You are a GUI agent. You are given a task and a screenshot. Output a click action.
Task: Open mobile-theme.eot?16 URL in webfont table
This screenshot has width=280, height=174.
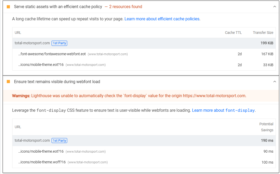point(41,151)
